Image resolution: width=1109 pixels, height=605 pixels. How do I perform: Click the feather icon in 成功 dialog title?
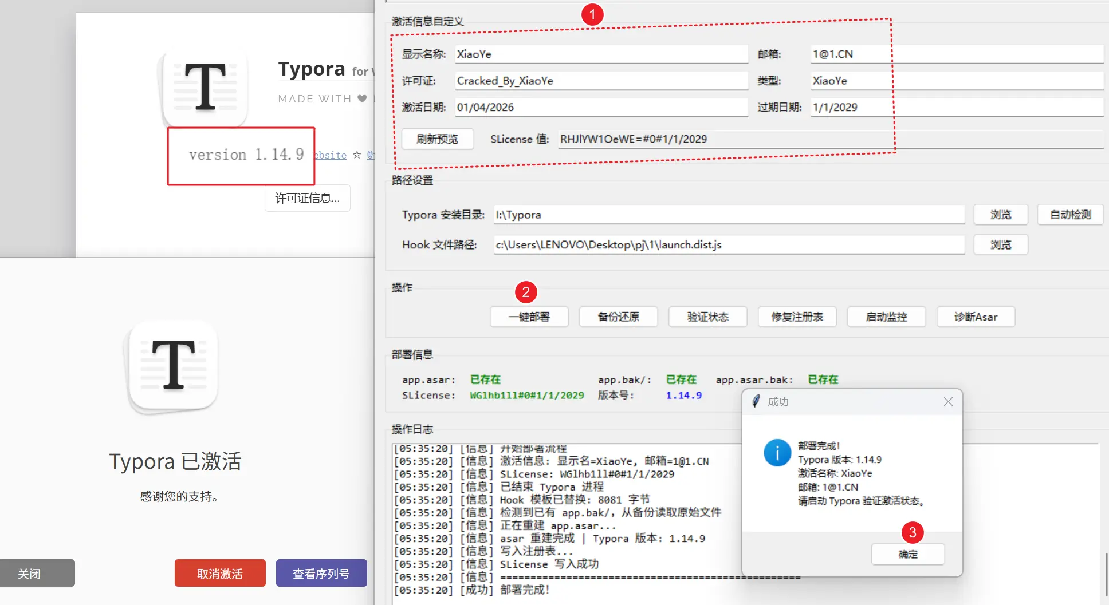tap(756, 401)
